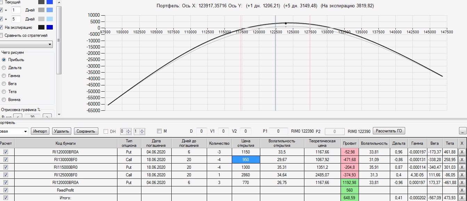Screen dimensions: 467x201
Task: Click the RI125000BF0 security code cell
Action: [x=65, y=175]
